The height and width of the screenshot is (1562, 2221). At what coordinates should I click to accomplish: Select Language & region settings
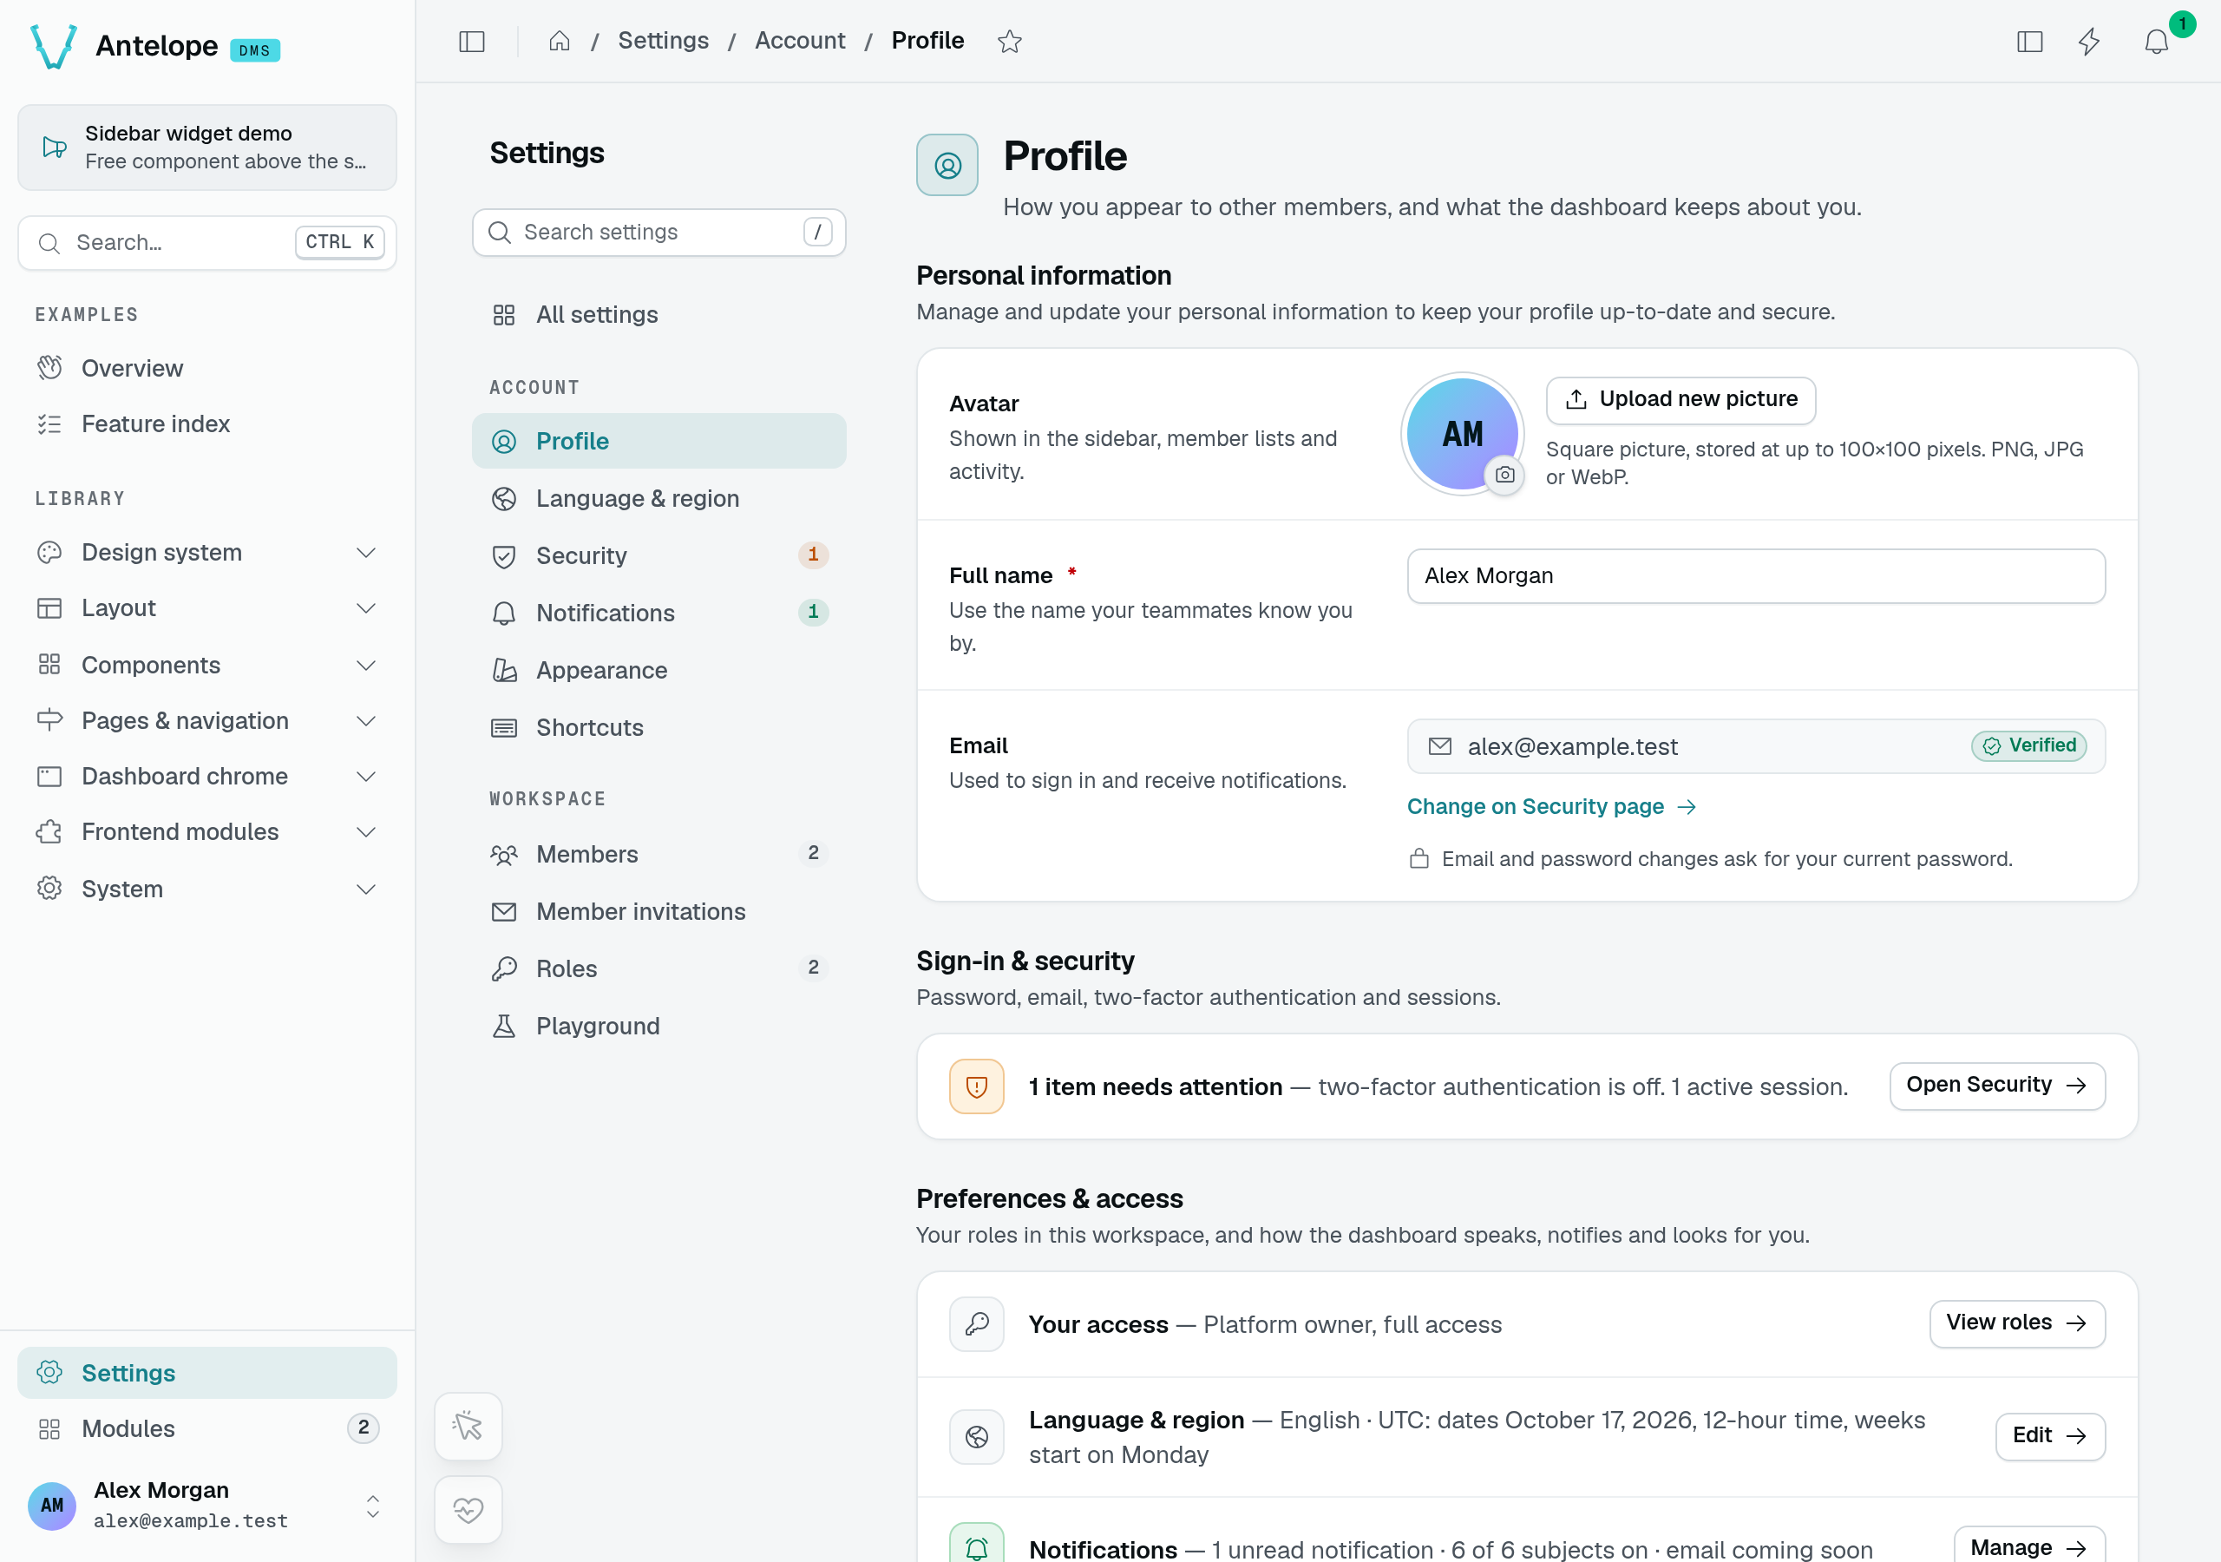[x=658, y=498]
